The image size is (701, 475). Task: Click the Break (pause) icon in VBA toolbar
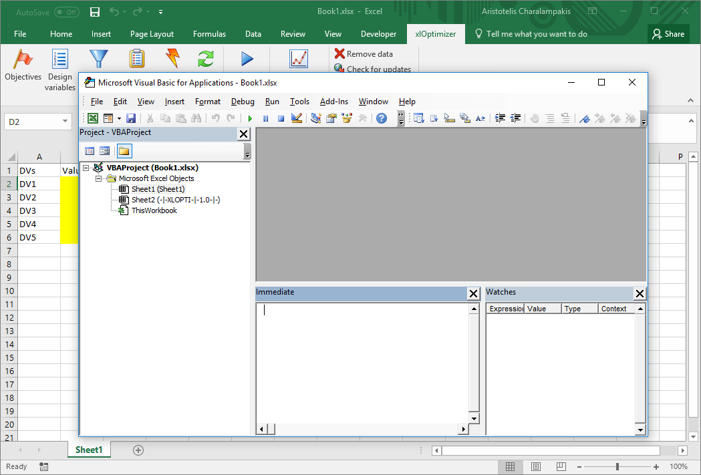point(265,118)
